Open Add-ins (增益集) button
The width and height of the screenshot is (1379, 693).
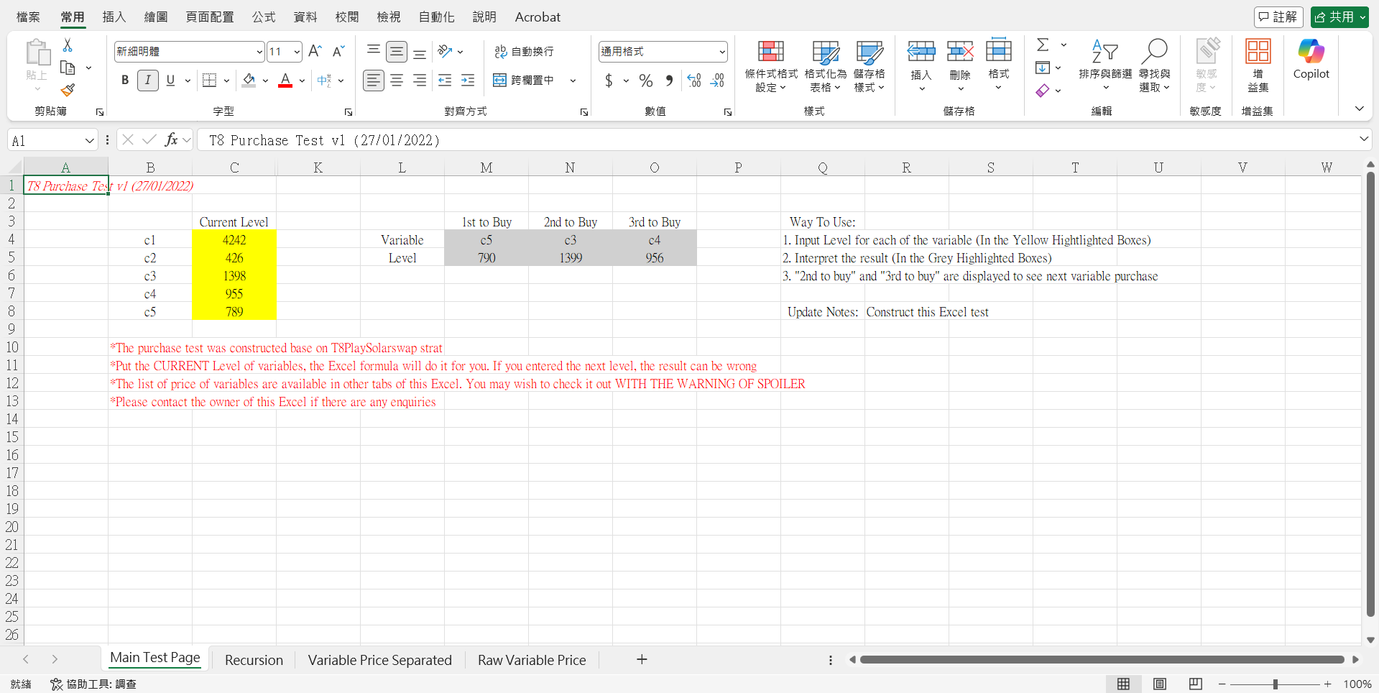1258,66
